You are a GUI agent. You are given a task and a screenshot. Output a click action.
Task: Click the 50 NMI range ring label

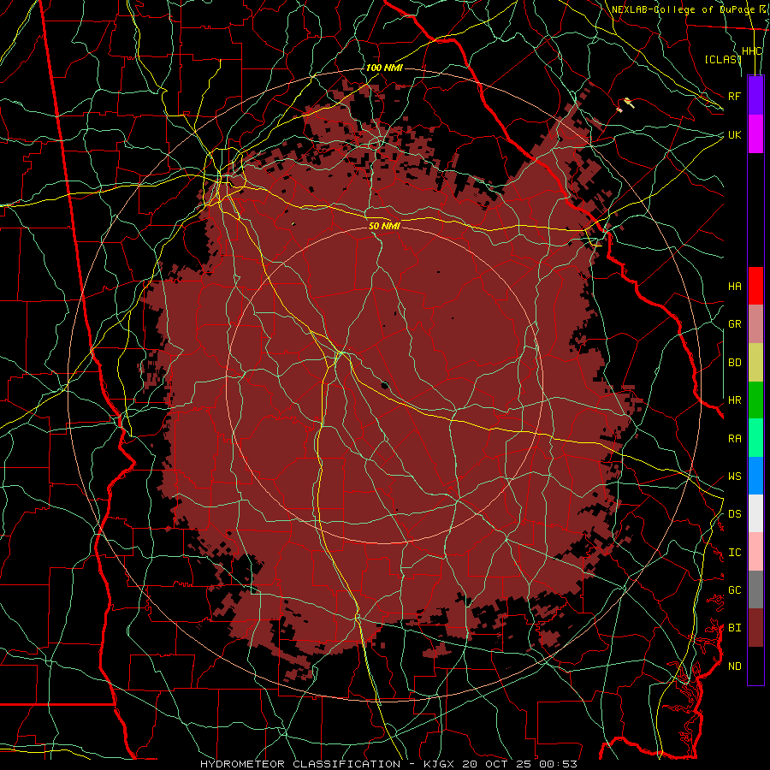tap(384, 226)
